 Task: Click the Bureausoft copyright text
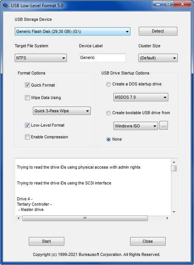pos(96,254)
